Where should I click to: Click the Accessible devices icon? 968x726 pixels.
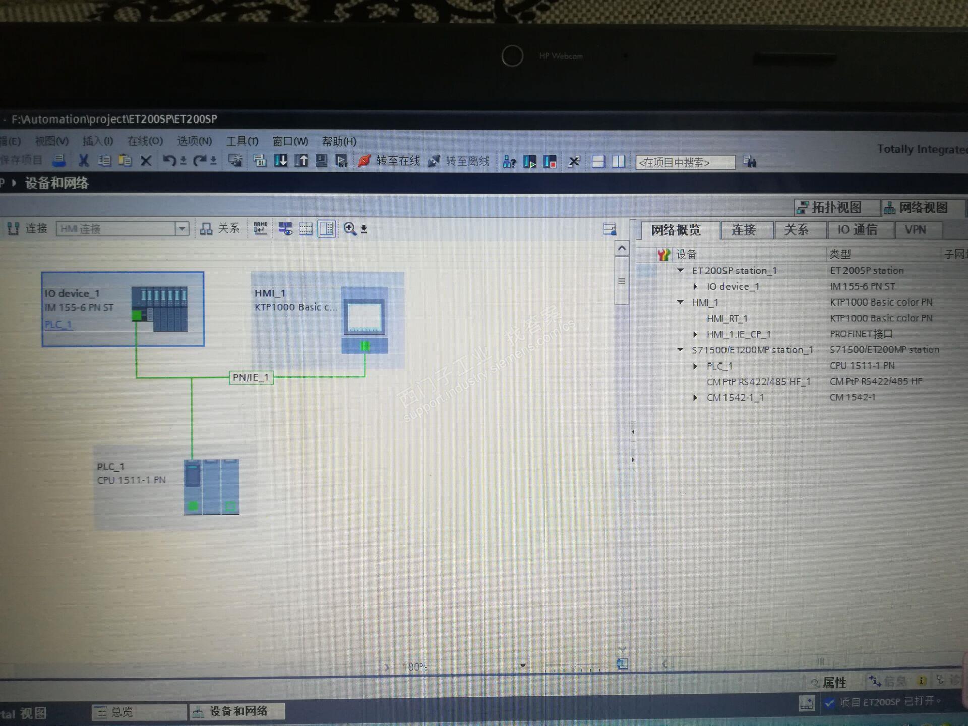[509, 162]
